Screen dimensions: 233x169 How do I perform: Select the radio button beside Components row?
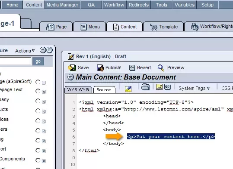(x=38, y=160)
